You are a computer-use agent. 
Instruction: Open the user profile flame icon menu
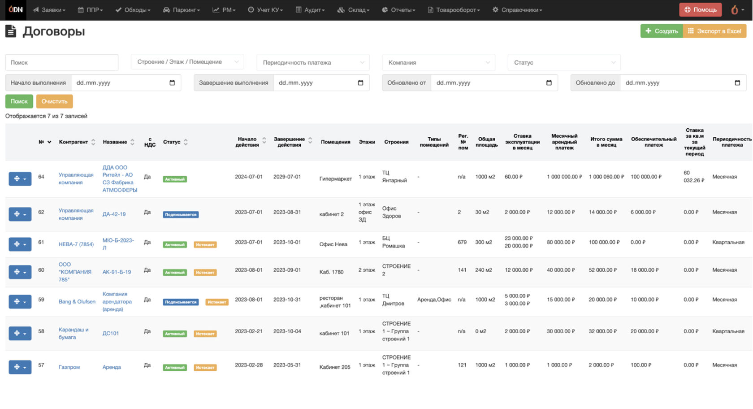[x=737, y=9]
